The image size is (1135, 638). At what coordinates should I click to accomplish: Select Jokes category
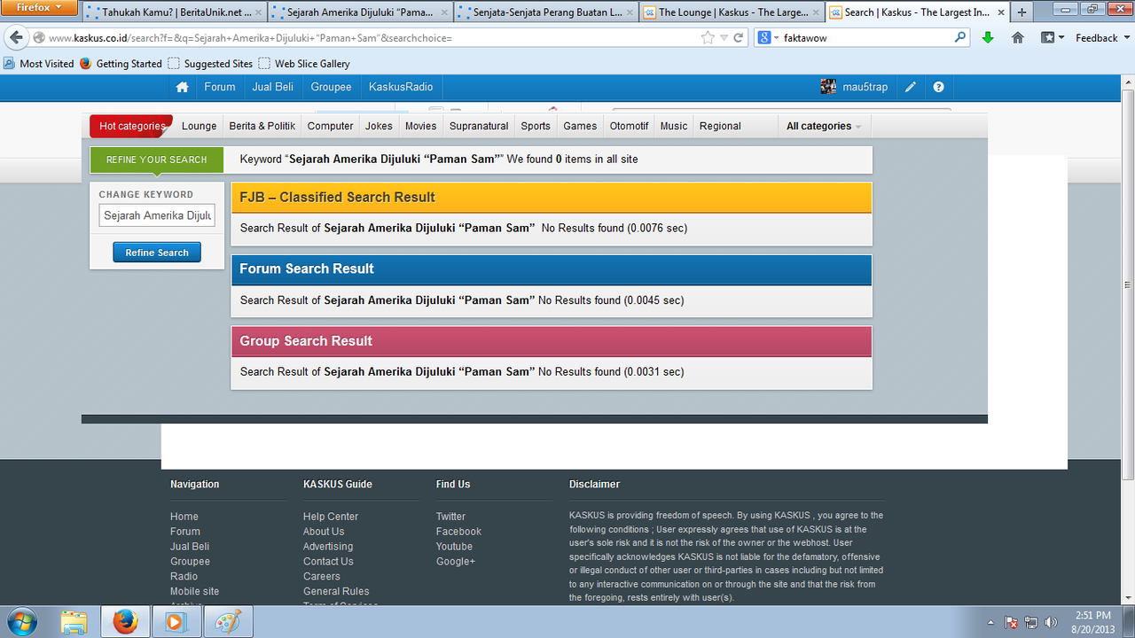[x=379, y=126]
